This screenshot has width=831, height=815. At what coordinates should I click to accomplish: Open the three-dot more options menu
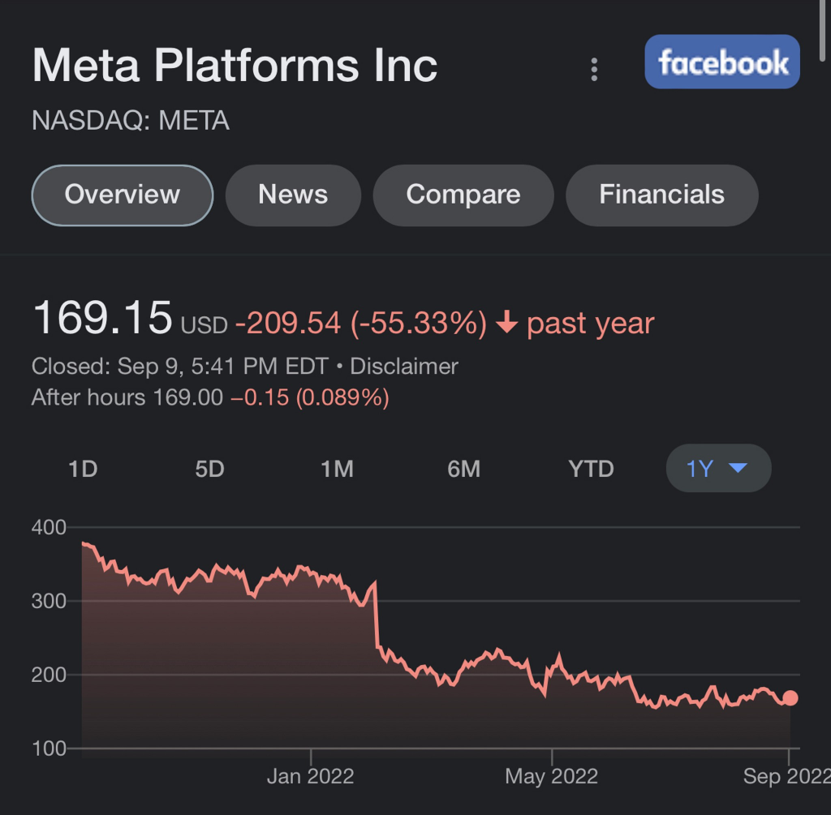pyautogui.click(x=595, y=70)
